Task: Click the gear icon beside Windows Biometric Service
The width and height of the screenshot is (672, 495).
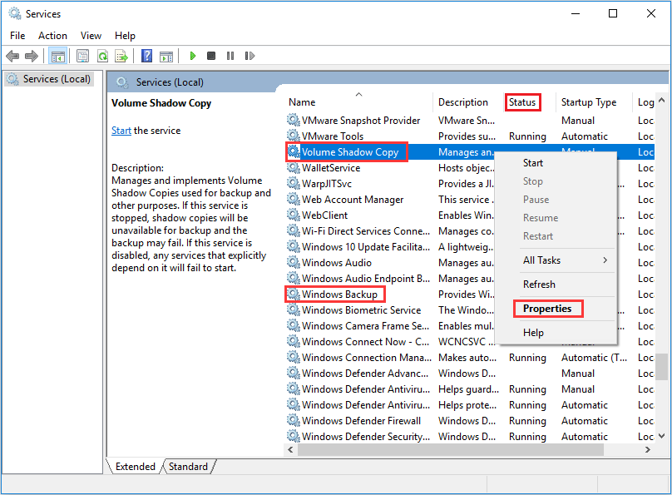Action: [293, 309]
